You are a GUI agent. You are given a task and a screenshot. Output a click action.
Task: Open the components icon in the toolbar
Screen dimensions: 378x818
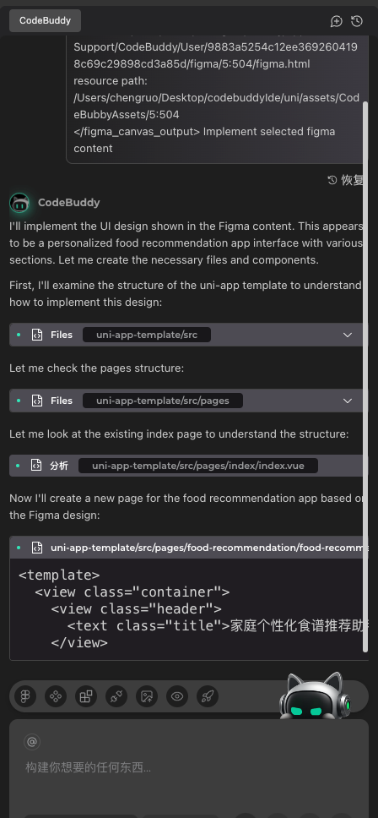point(55,696)
